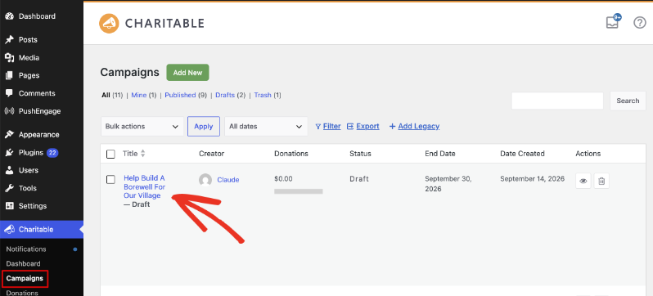Click the PushEngage broadcast icon
This screenshot has height=296, width=653.
(10, 111)
